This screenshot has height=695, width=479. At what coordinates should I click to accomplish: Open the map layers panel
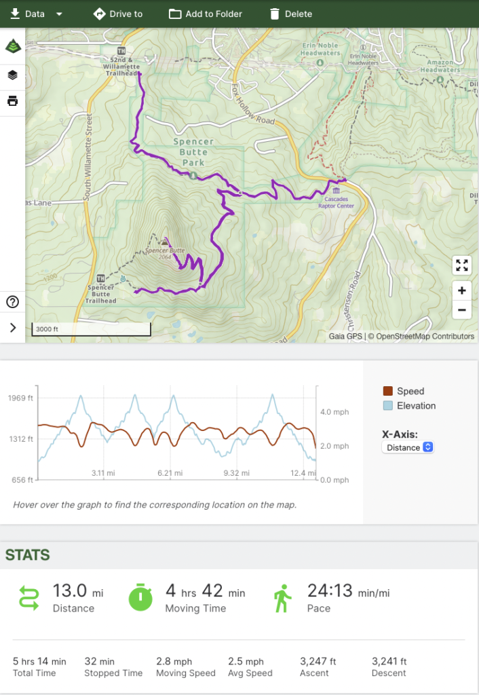coord(13,75)
